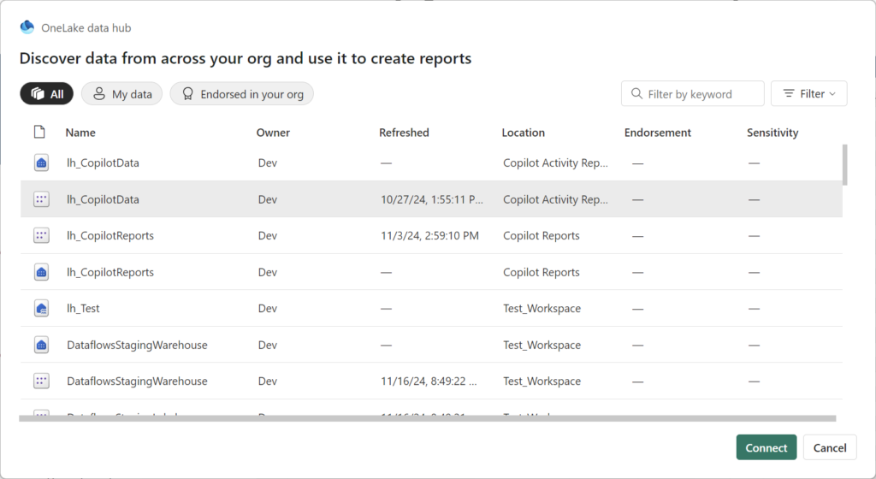The height and width of the screenshot is (479, 876).
Task: Click the lakehouse icon for lh_CopilotReports with no refresh date
Action: click(x=41, y=272)
